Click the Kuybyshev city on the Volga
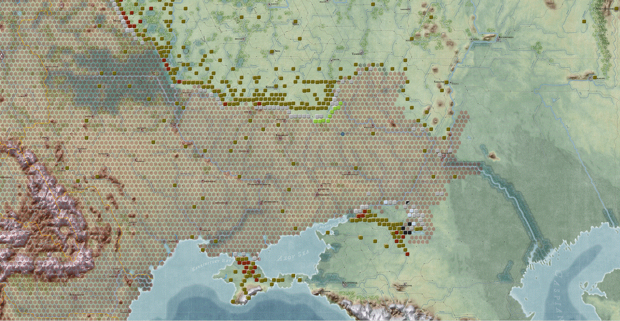The width and height of the screenshot is (620, 321). [x=498, y=39]
